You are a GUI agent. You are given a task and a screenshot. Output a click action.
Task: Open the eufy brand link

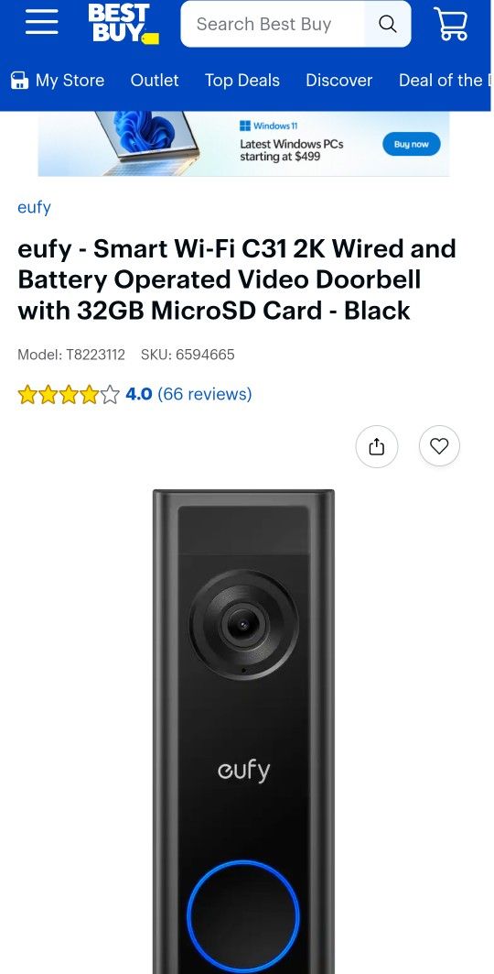34,207
